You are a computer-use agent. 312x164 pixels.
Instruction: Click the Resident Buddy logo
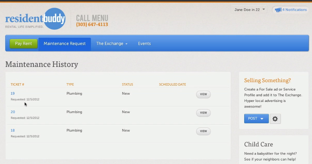[35, 19]
